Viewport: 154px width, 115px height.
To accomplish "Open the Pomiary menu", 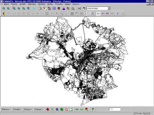I will [x=59, y=4].
